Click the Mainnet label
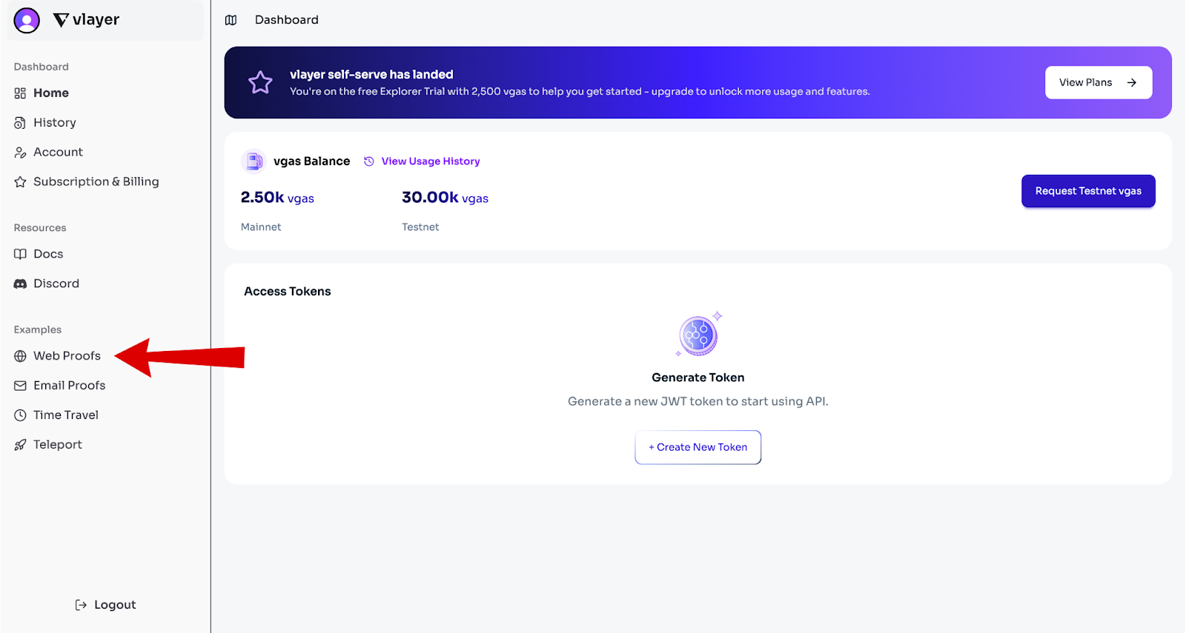 pyautogui.click(x=261, y=227)
